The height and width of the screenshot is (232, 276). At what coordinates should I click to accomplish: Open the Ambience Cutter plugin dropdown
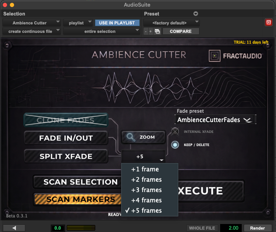point(32,23)
